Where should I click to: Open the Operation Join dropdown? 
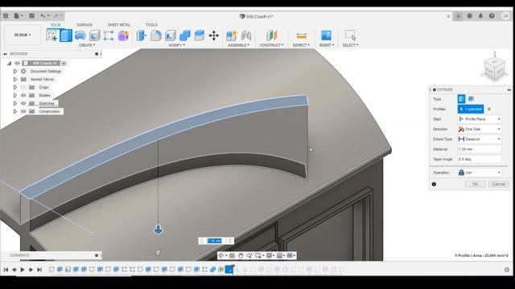tap(480, 173)
